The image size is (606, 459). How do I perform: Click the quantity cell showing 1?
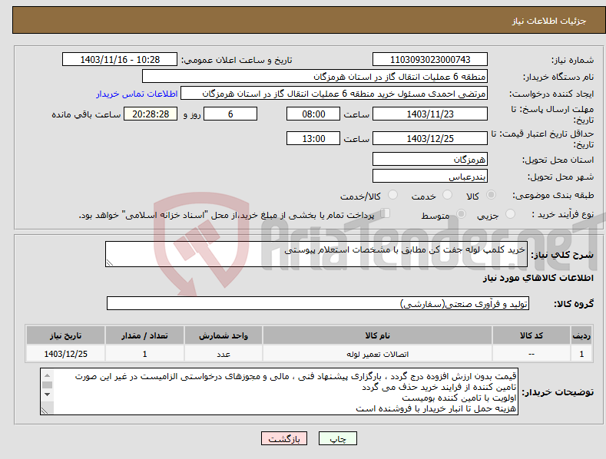click(x=144, y=354)
